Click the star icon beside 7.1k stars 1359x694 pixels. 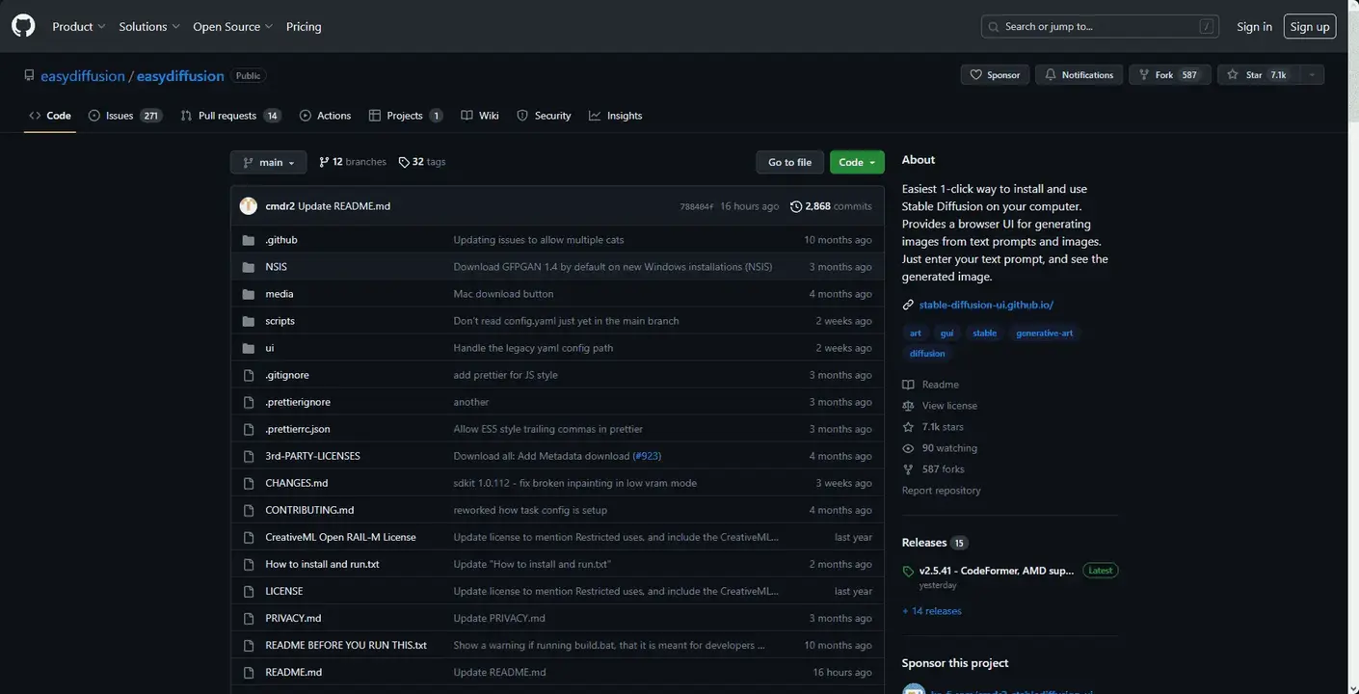[x=908, y=427]
